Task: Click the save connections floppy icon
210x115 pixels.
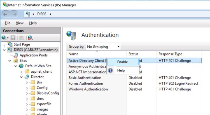Action: tap(13, 38)
